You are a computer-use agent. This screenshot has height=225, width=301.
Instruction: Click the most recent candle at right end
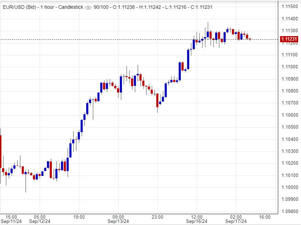[250, 39]
